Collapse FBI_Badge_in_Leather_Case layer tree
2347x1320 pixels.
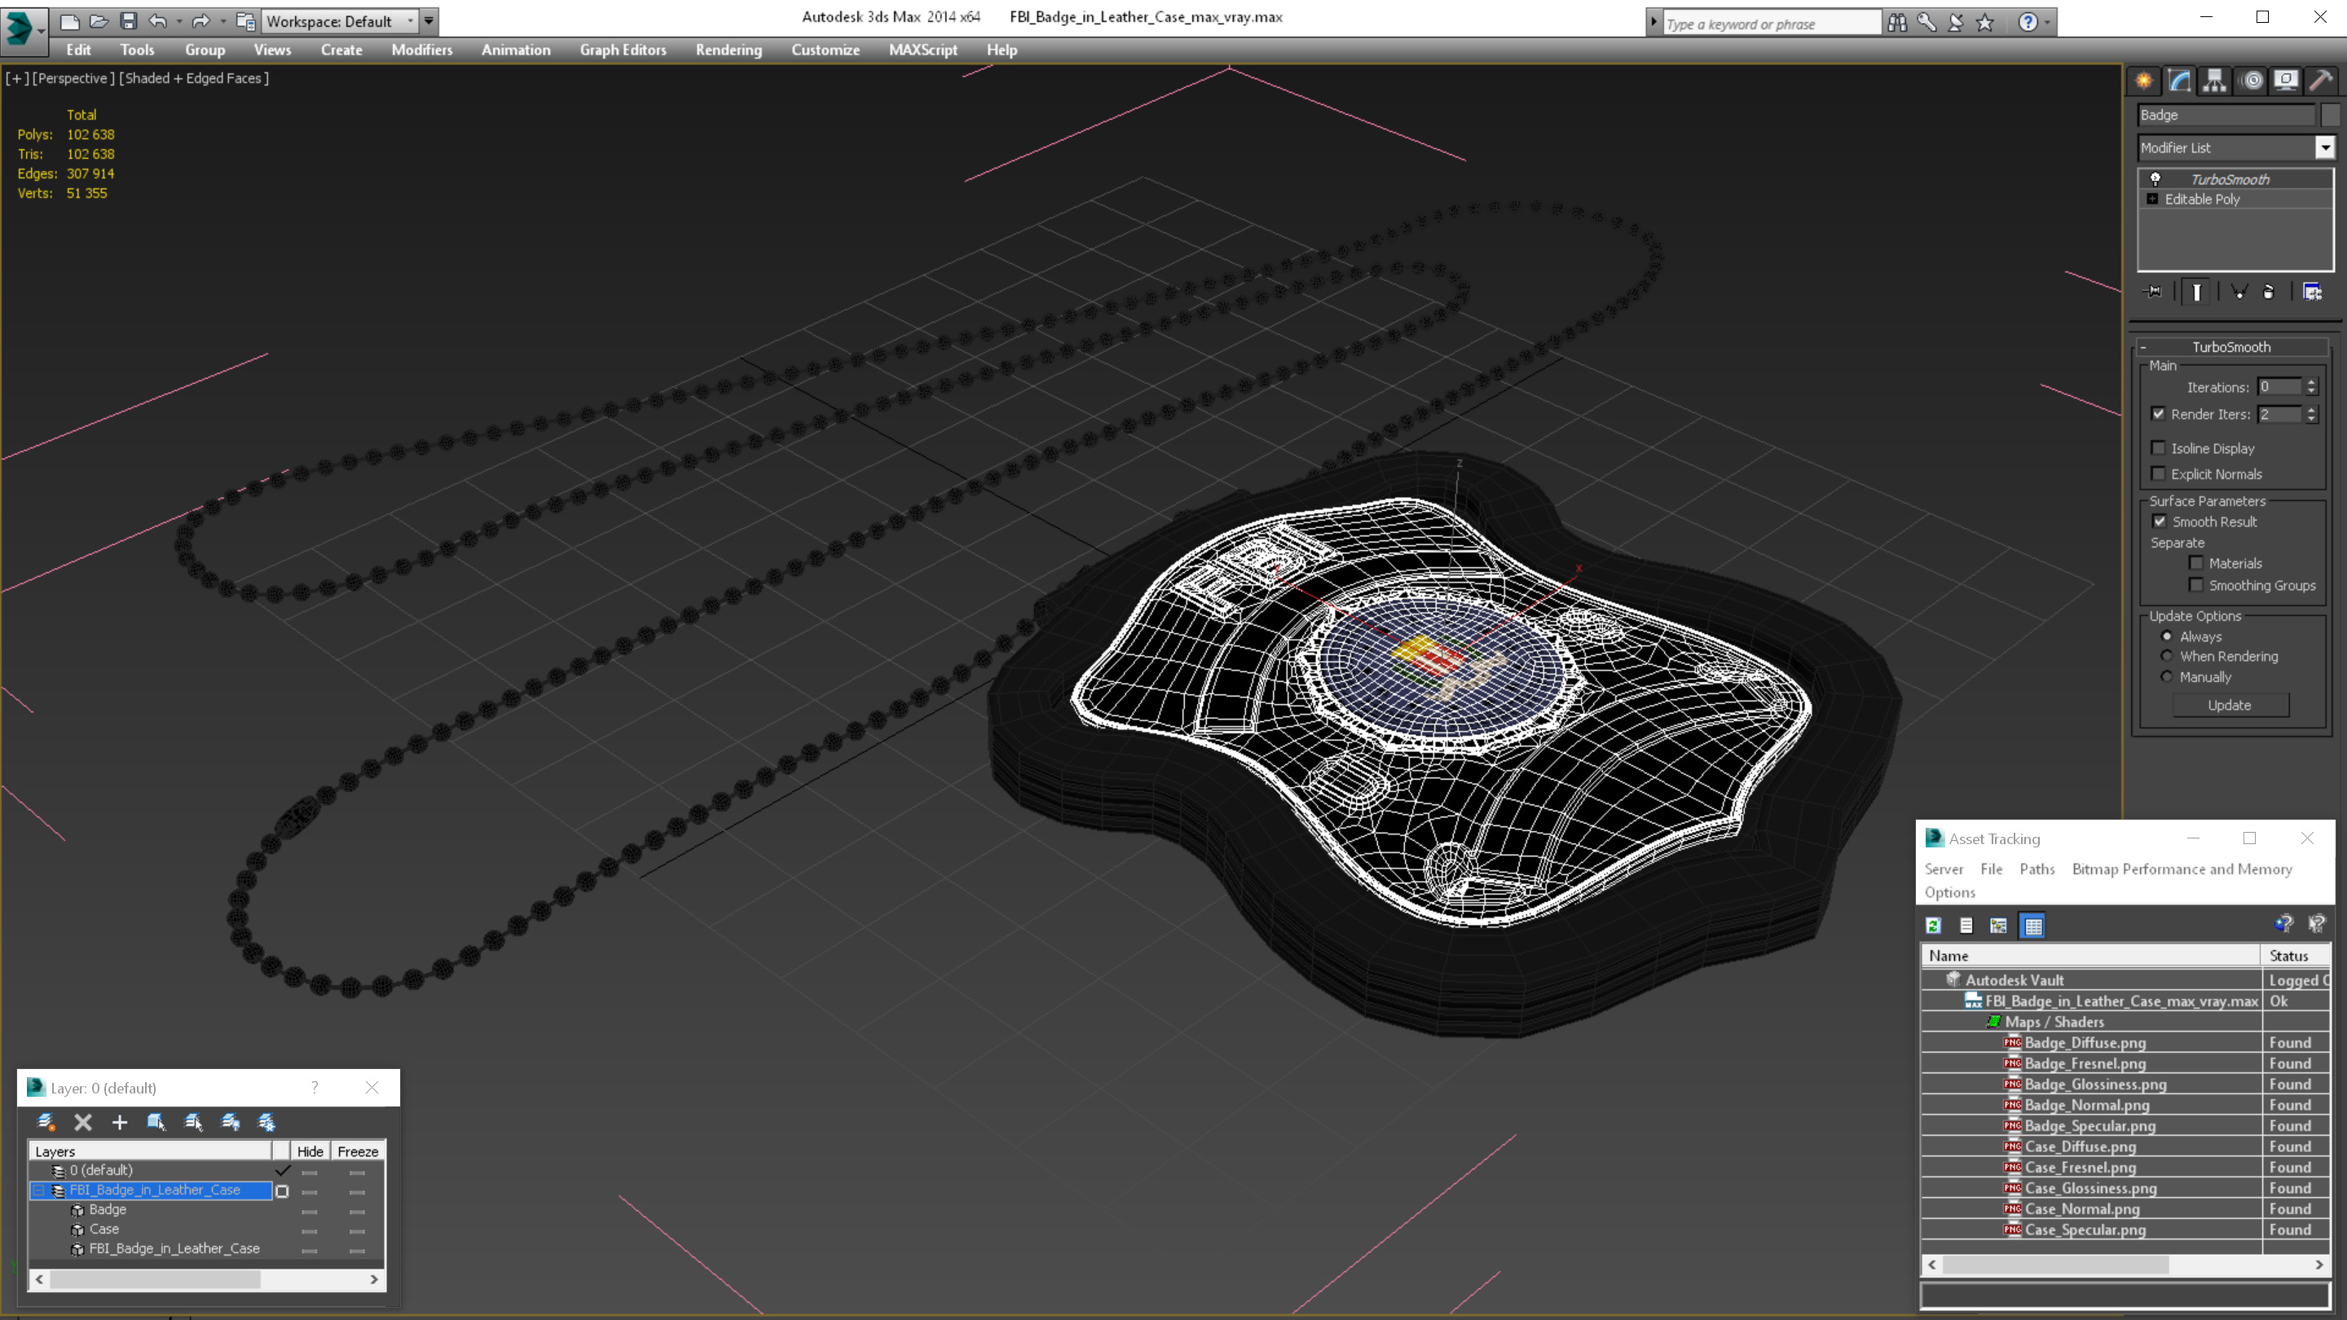coord(38,1190)
